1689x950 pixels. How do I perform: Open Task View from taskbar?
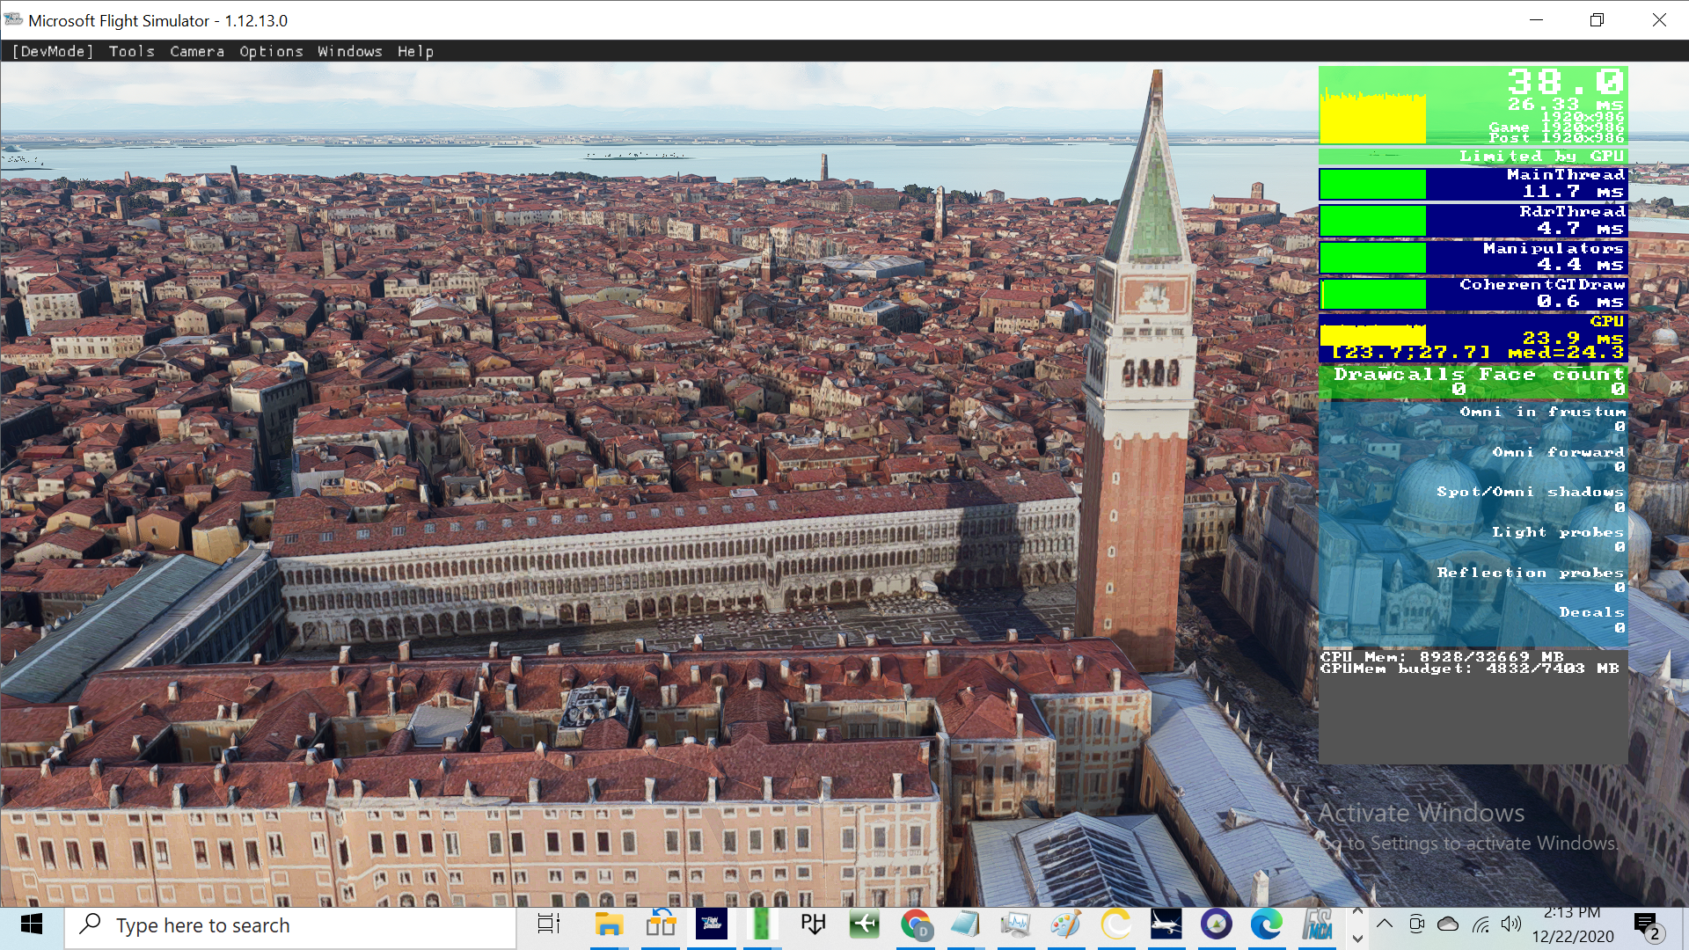click(x=549, y=924)
